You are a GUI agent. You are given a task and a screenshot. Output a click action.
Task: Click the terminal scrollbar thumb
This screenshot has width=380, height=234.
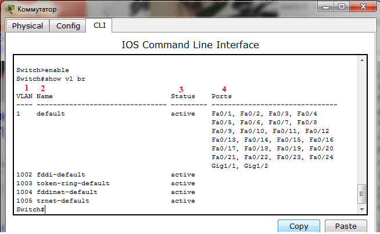click(362, 194)
